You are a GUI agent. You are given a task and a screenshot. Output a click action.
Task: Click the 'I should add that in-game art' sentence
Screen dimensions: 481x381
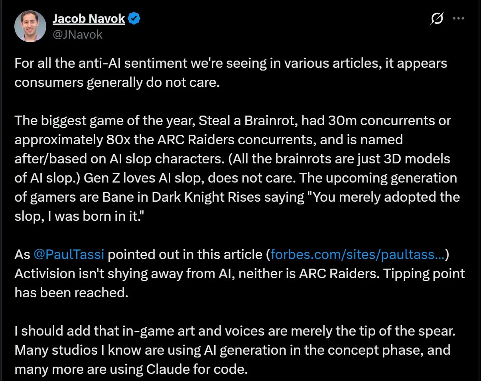coord(160,331)
